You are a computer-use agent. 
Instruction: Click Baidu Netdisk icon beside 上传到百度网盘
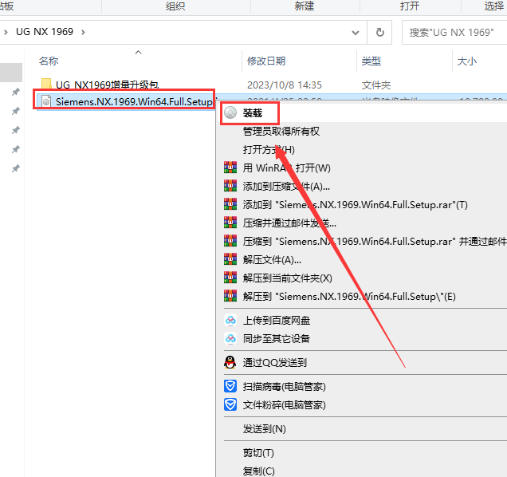click(230, 321)
